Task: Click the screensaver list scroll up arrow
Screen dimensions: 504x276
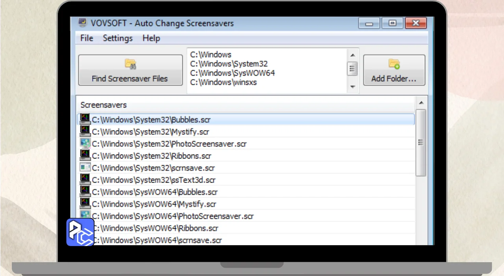Action: coord(421,103)
